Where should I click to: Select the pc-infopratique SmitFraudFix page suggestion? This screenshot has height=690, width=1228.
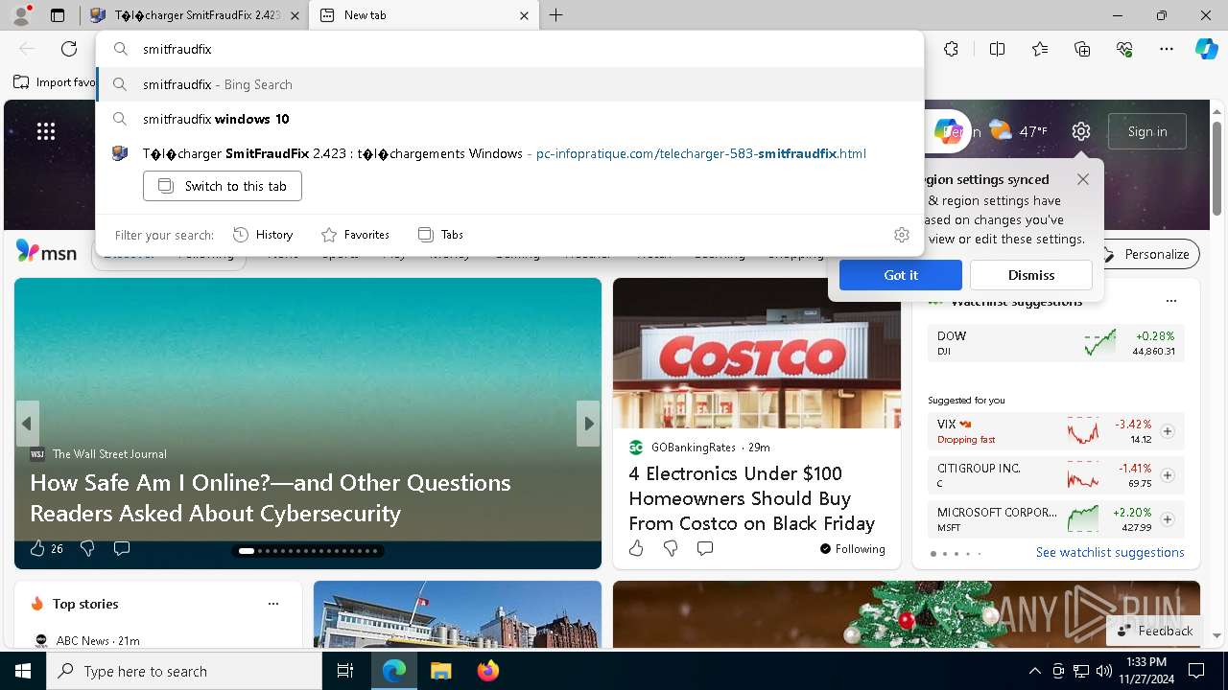(509, 153)
